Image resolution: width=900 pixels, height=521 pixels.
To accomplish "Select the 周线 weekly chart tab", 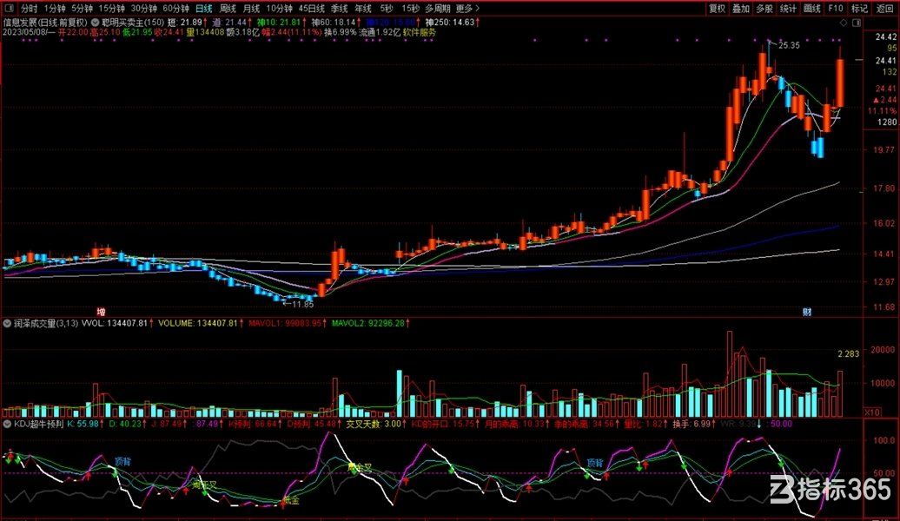I will (228, 9).
